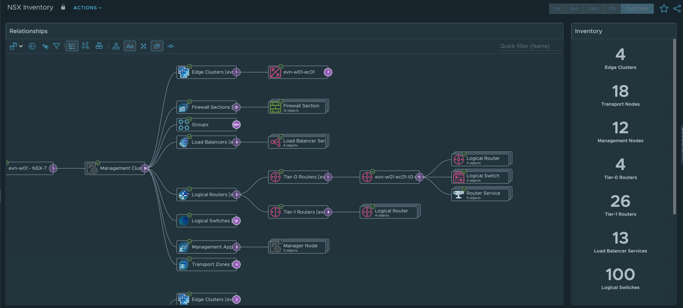
Task: Open the dashboard selector dropdown in toolbar
Action: coord(16,46)
